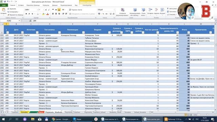Apply percent style format
217x122 pixels.
tap(103, 14)
